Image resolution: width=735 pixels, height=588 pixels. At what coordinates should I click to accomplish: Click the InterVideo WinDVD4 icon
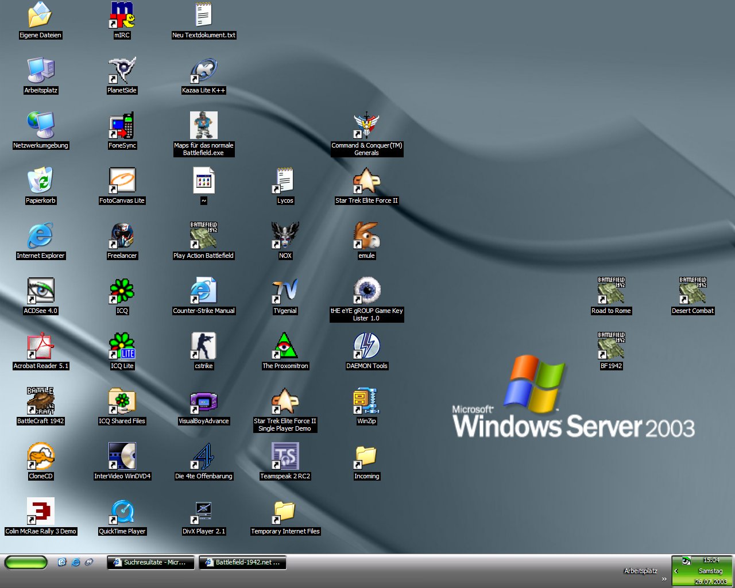[122, 457]
